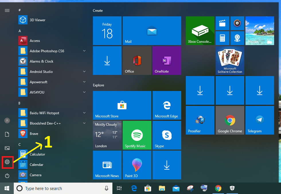Open the Settings gear icon

(x=7, y=162)
